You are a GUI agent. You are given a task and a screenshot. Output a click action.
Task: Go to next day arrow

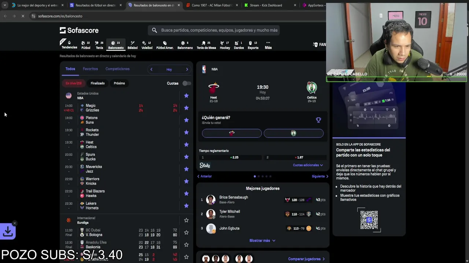pyautogui.click(x=187, y=69)
